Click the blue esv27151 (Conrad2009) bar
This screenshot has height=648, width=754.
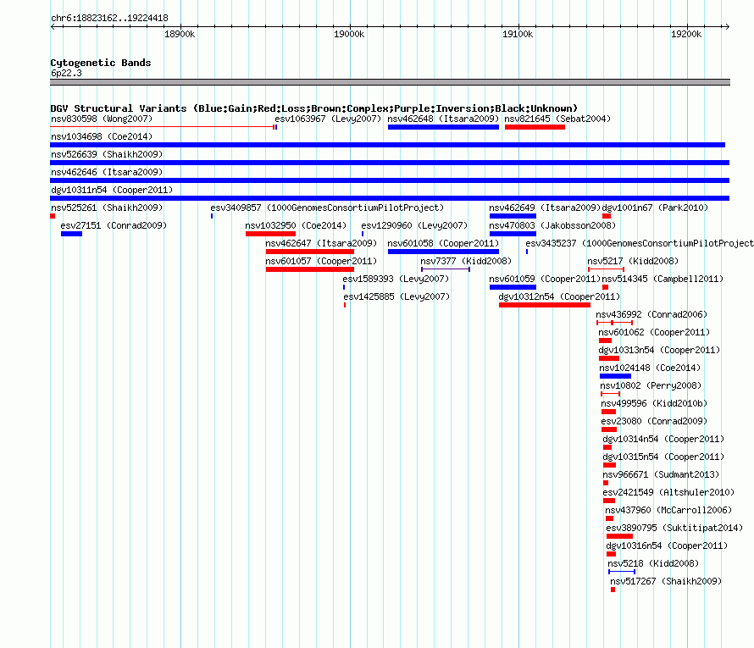[x=72, y=234]
